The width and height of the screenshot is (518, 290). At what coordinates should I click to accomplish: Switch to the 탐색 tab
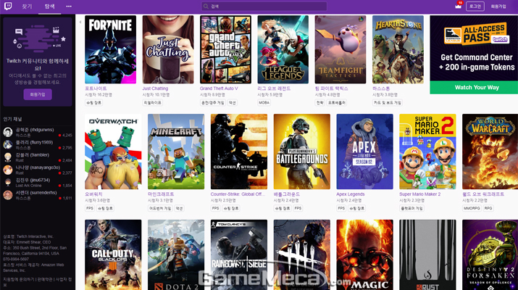[49, 6]
